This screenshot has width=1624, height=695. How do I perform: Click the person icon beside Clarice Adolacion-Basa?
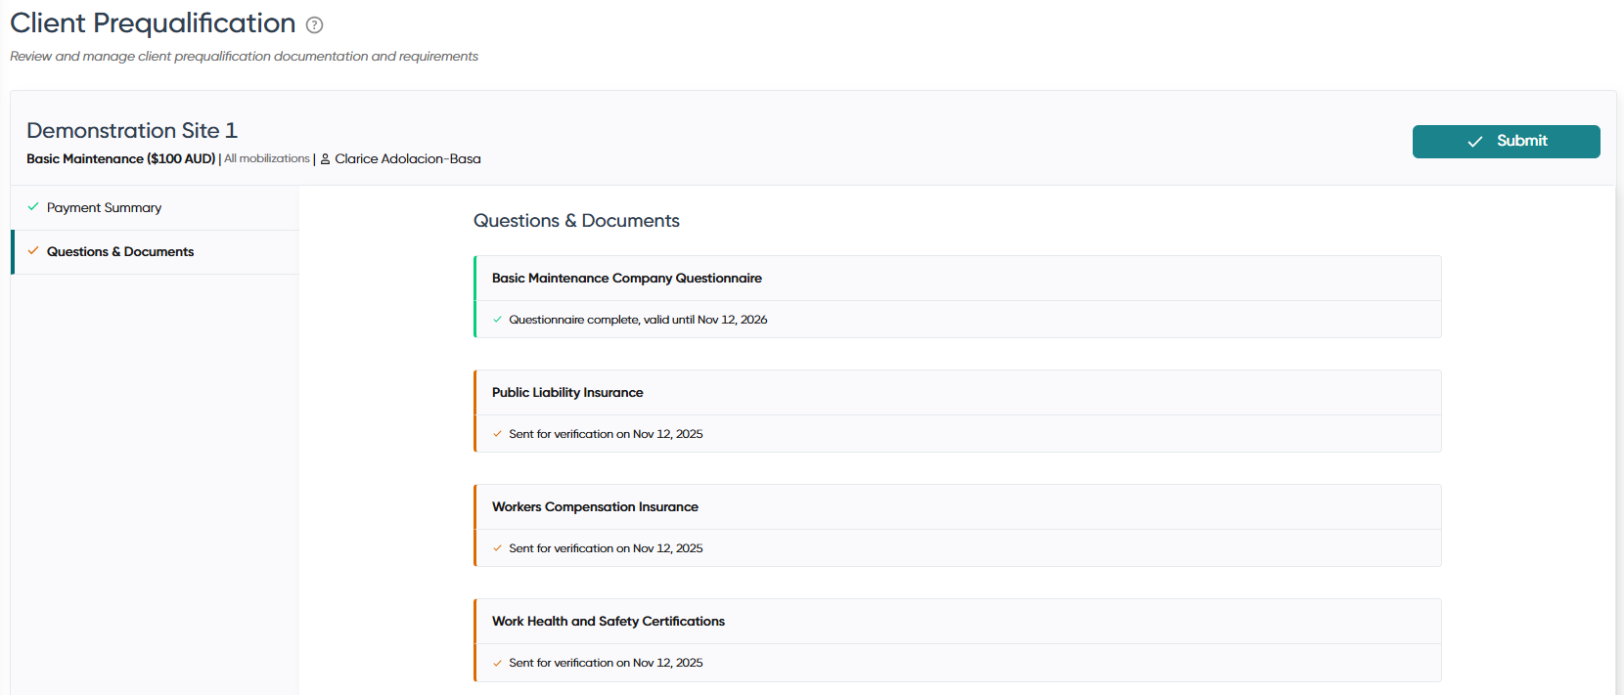tap(326, 159)
